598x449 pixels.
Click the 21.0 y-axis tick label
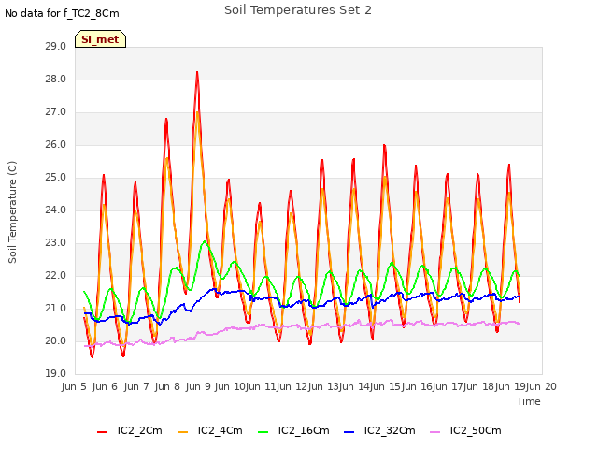56,309
